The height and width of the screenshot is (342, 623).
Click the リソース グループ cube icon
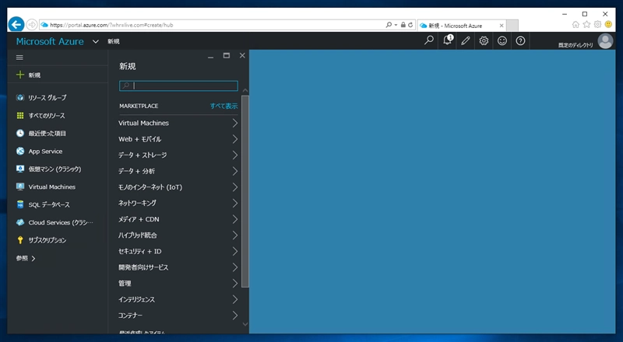(20, 98)
